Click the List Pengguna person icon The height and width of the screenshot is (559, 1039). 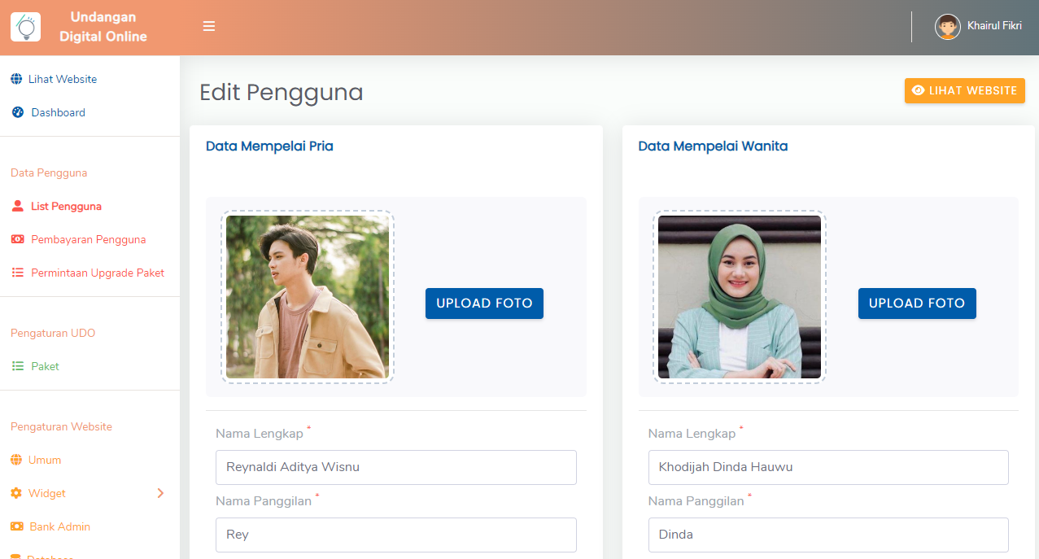[x=18, y=206]
